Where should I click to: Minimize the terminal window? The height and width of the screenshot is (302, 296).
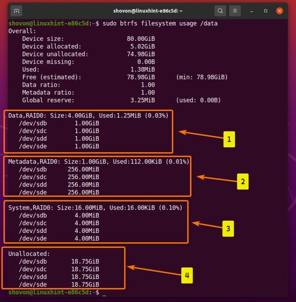pyautogui.click(x=251, y=11)
